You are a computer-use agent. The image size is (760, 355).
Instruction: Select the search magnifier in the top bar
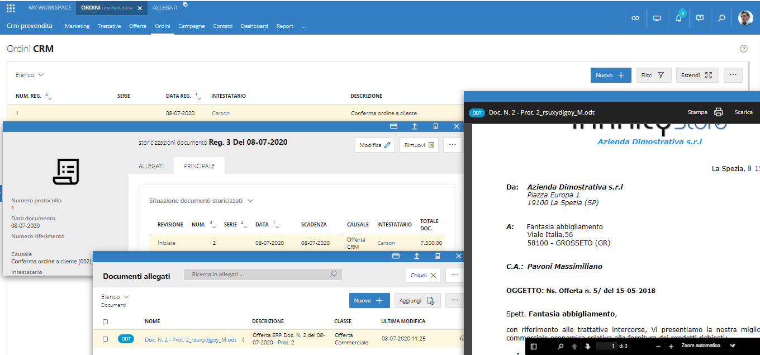coord(721,18)
